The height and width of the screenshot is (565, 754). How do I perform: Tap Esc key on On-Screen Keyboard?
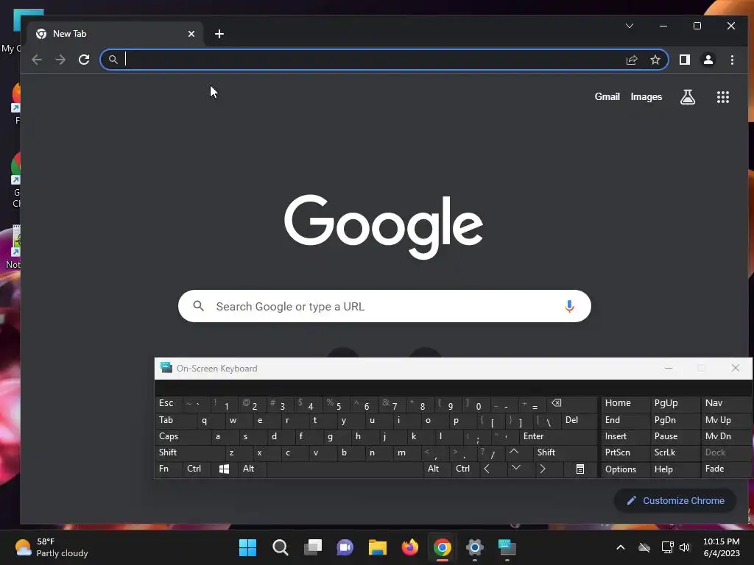pyautogui.click(x=169, y=404)
